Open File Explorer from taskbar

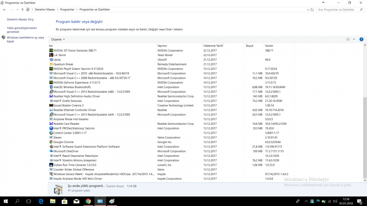[x=53, y=201]
